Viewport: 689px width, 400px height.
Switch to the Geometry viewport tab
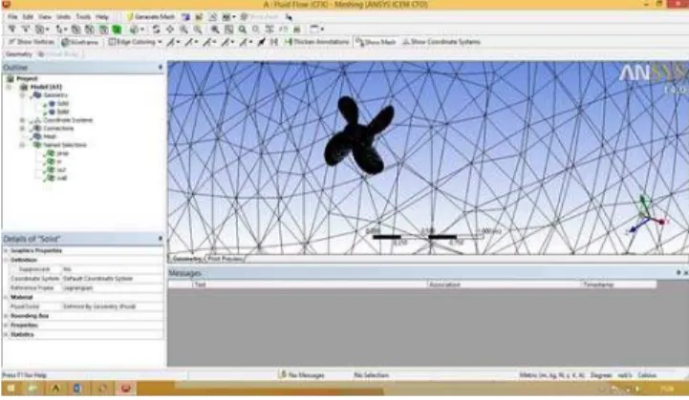pos(186,259)
